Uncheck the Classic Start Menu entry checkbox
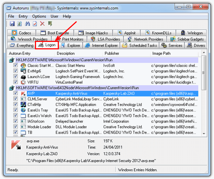 coord(16,65)
